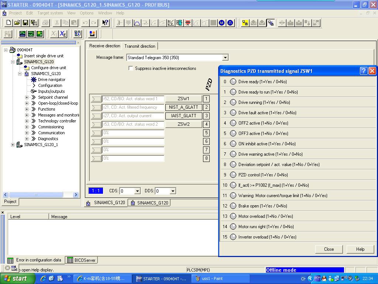Click the V/f control toolbar icon
This screenshot has height=284, width=378.
[x=171, y=23]
